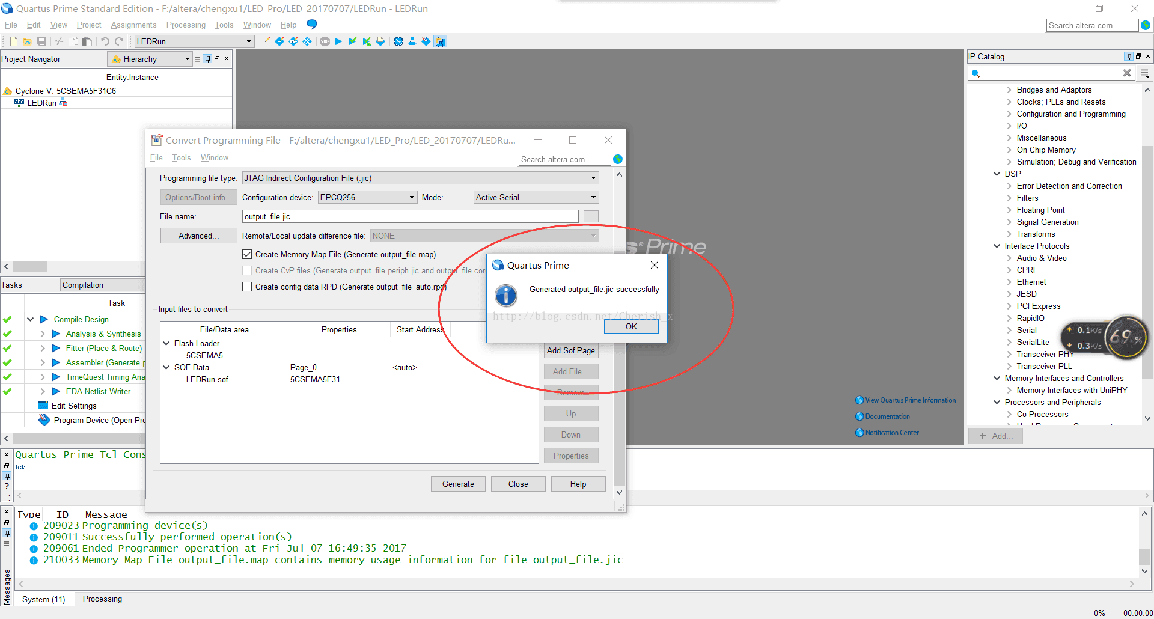Expand Bridges and Adaptors in IP Catalog
The image size is (1154, 619).
pos(1009,90)
